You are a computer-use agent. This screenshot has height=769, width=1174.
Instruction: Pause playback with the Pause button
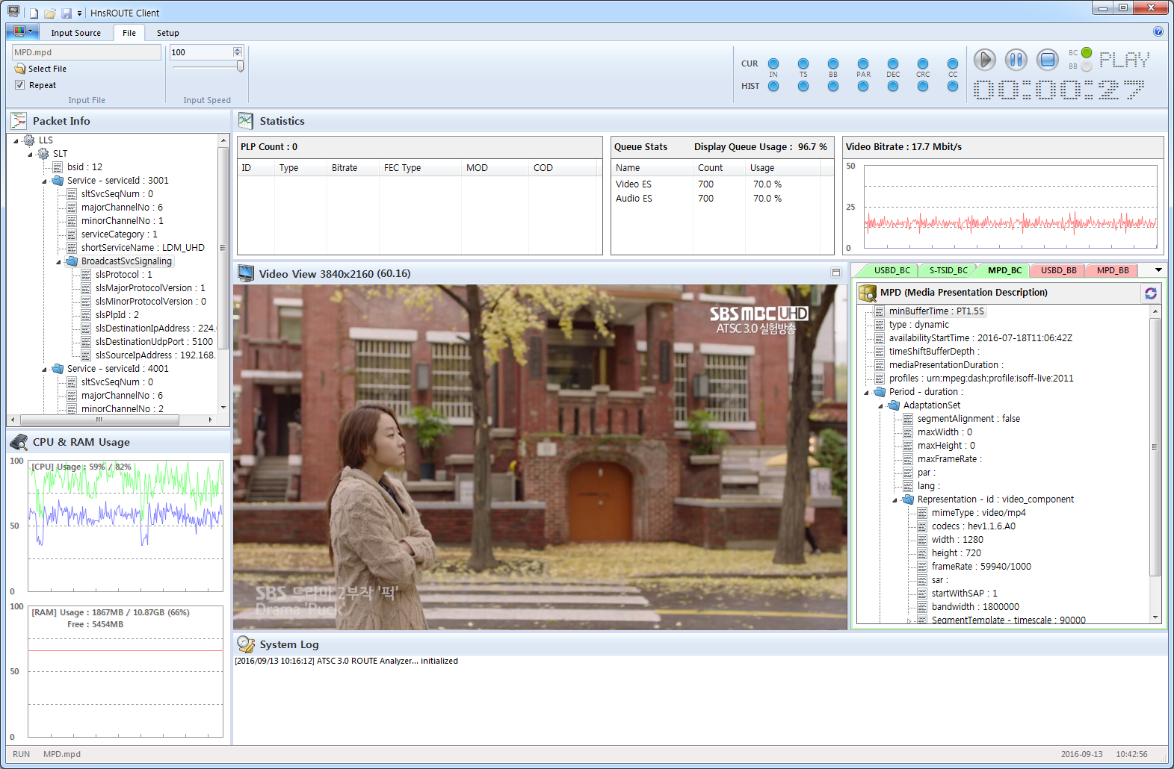pyautogui.click(x=1016, y=60)
